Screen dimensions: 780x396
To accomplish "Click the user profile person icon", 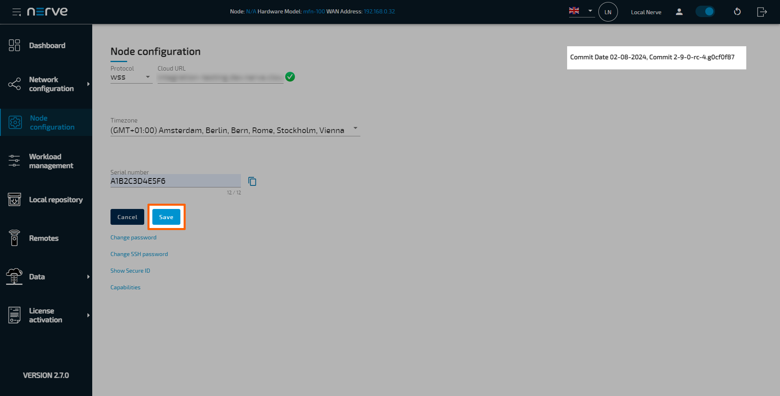I will [x=679, y=12].
